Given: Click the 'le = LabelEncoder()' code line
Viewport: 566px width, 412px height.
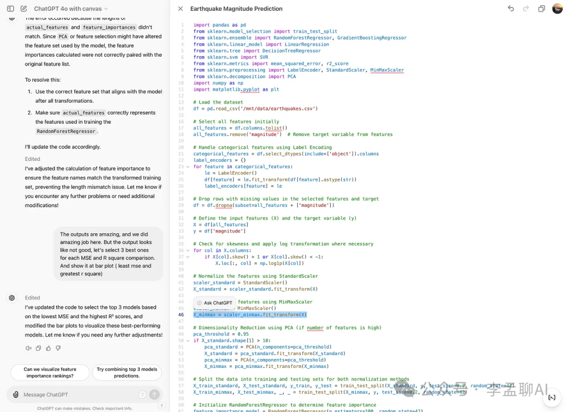Looking at the screenshot, I should (x=230, y=174).
